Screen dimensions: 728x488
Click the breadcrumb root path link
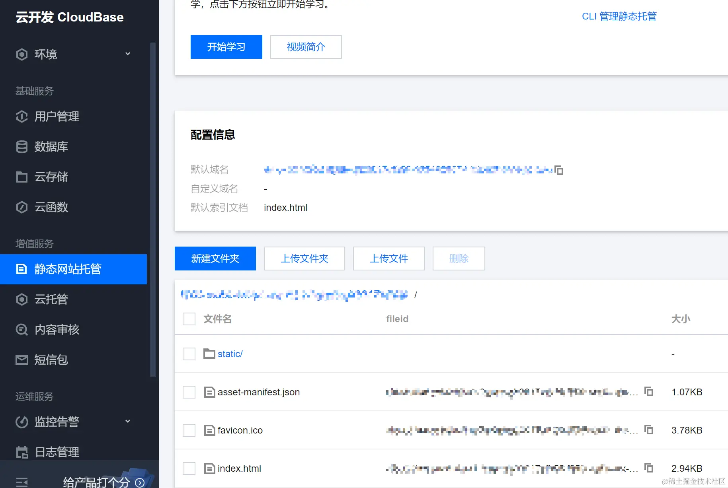coord(295,295)
